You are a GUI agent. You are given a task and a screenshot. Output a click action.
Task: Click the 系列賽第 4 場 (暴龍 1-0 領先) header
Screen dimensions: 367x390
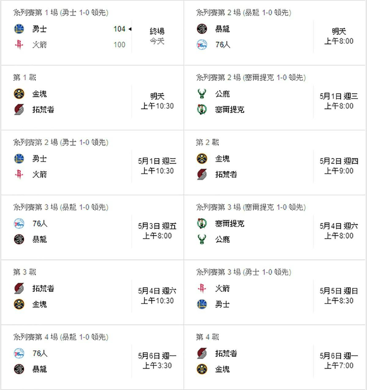(61, 337)
